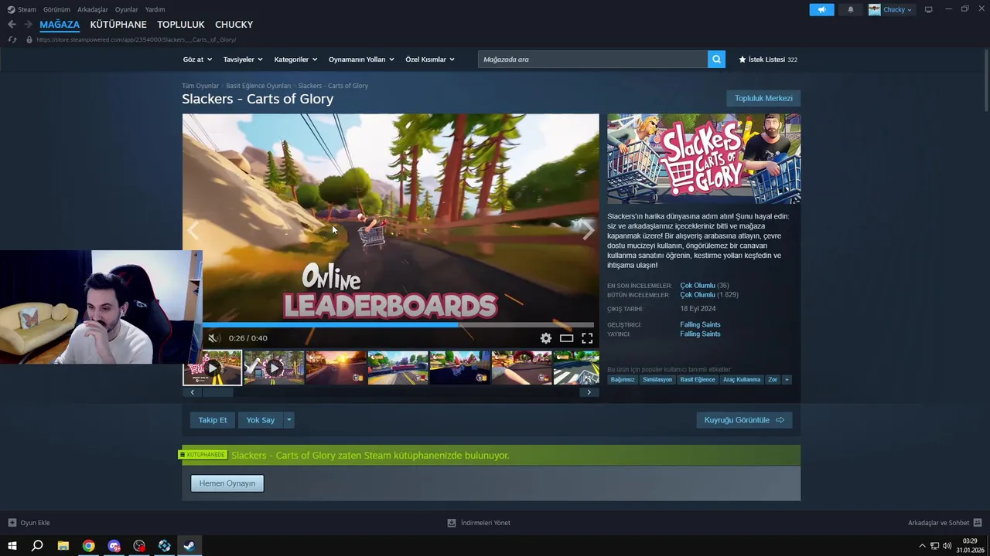Open İndirmeleri Yönet downloads icon

(x=452, y=523)
